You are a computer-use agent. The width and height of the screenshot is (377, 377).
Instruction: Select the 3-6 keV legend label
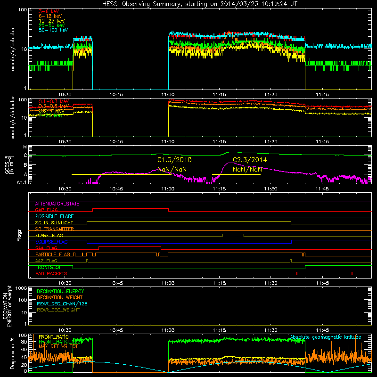click(49, 11)
